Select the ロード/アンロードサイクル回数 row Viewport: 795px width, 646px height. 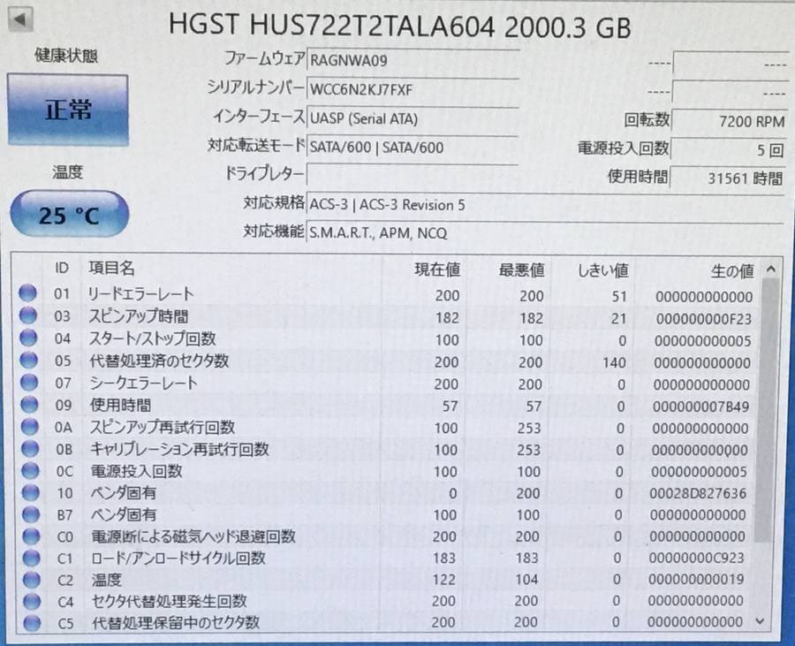point(386,559)
